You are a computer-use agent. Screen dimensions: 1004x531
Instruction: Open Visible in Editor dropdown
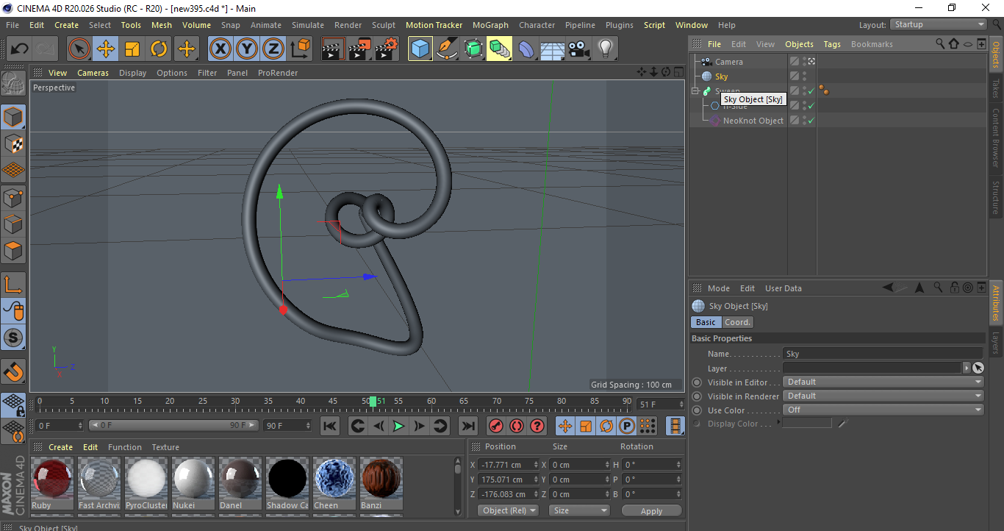pos(883,382)
